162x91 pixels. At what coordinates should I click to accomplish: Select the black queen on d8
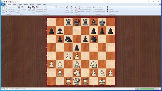coord(77,22)
